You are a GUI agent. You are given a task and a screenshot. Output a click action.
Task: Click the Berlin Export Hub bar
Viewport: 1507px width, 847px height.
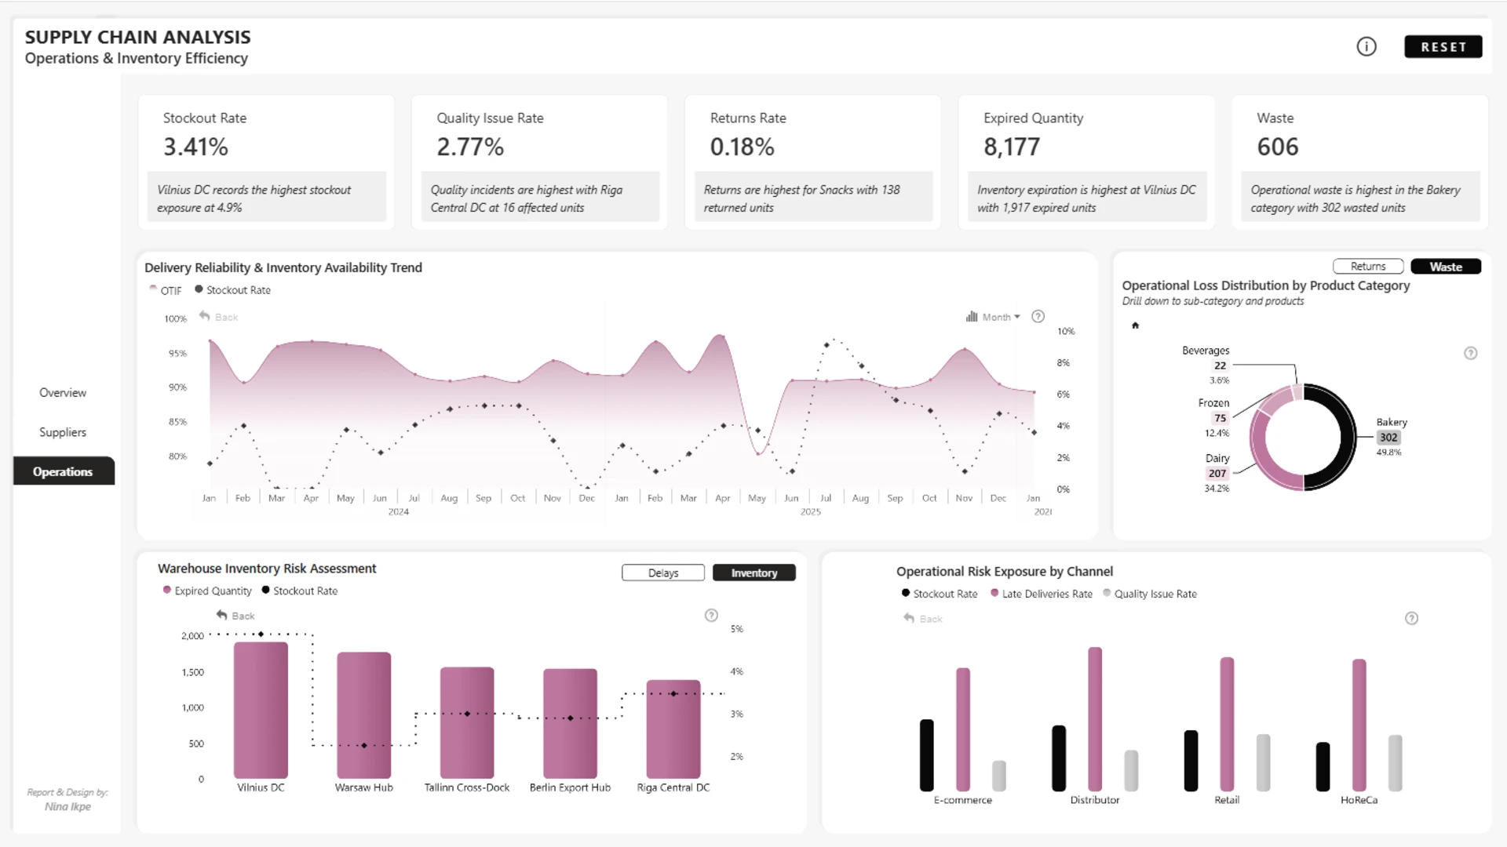point(570,723)
